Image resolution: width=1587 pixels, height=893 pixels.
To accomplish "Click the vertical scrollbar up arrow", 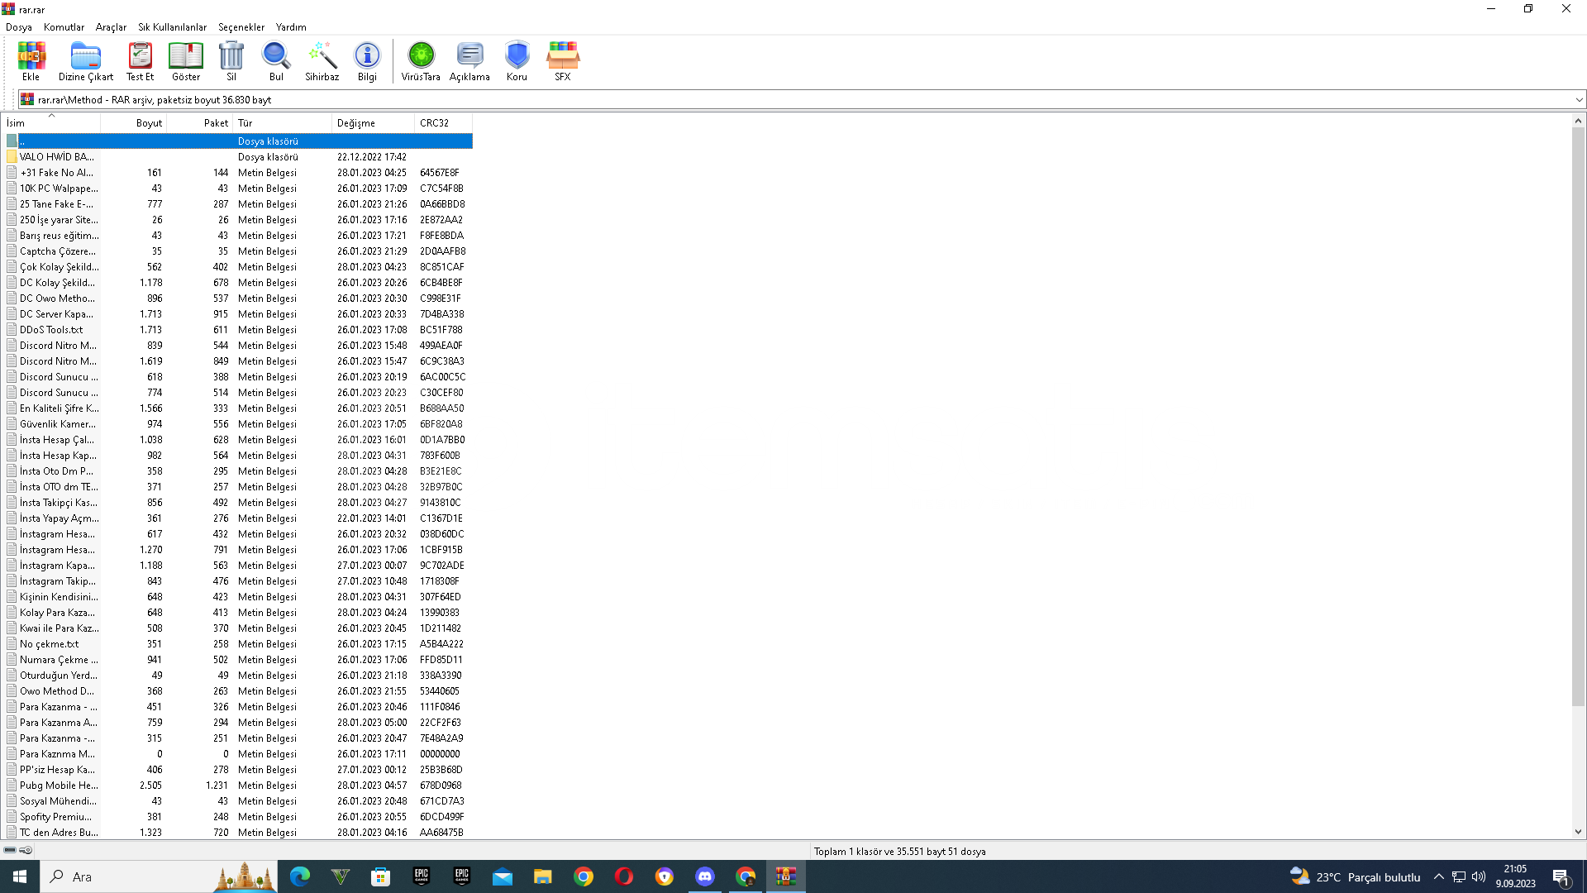I will point(1578,121).
